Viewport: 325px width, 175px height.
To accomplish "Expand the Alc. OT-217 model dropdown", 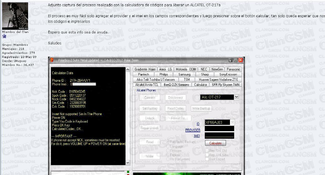I will pyautogui.click(x=237, y=97).
